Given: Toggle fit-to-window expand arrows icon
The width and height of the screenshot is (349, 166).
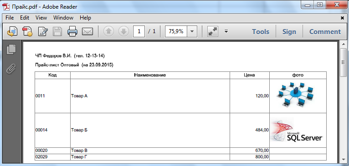Looking at the screenshot, I should coord(213,31).
